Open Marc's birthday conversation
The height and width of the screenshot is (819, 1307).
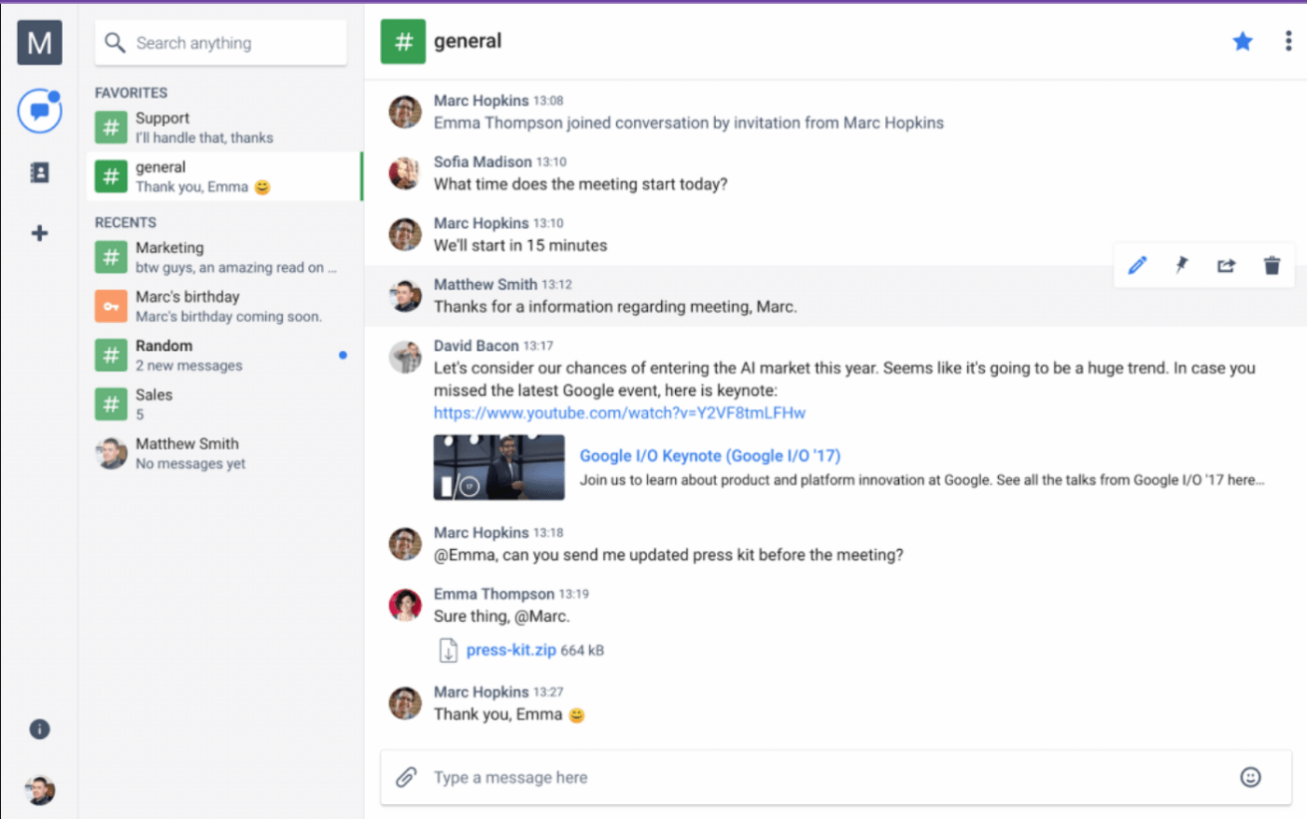[x=224, y=306]
